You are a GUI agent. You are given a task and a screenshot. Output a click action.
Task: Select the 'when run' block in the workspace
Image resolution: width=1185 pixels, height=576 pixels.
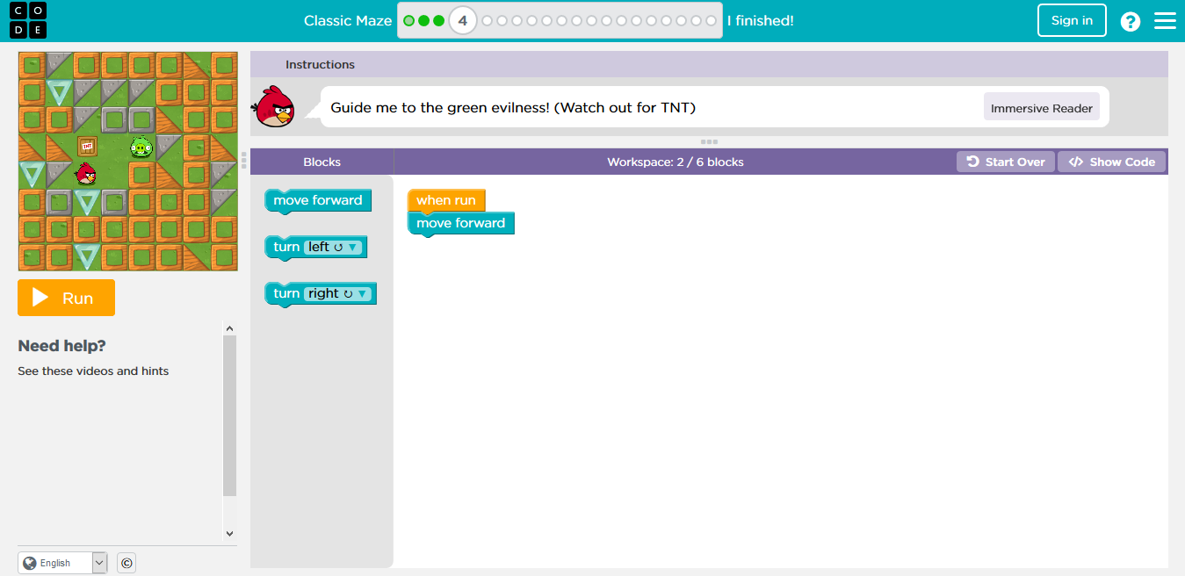pos(446,200)
